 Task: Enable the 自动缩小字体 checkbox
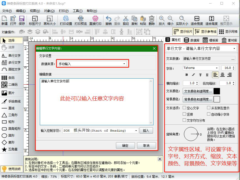(209, 114)
